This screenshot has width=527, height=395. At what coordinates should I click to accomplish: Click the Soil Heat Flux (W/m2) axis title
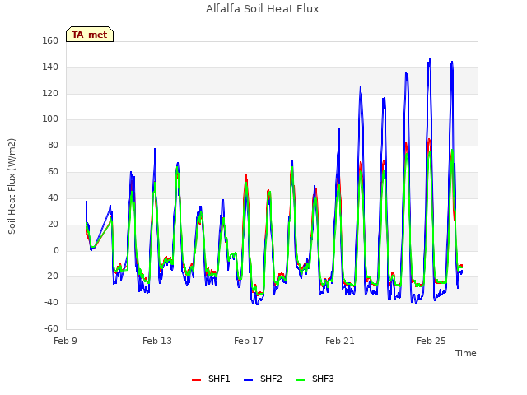12,186
